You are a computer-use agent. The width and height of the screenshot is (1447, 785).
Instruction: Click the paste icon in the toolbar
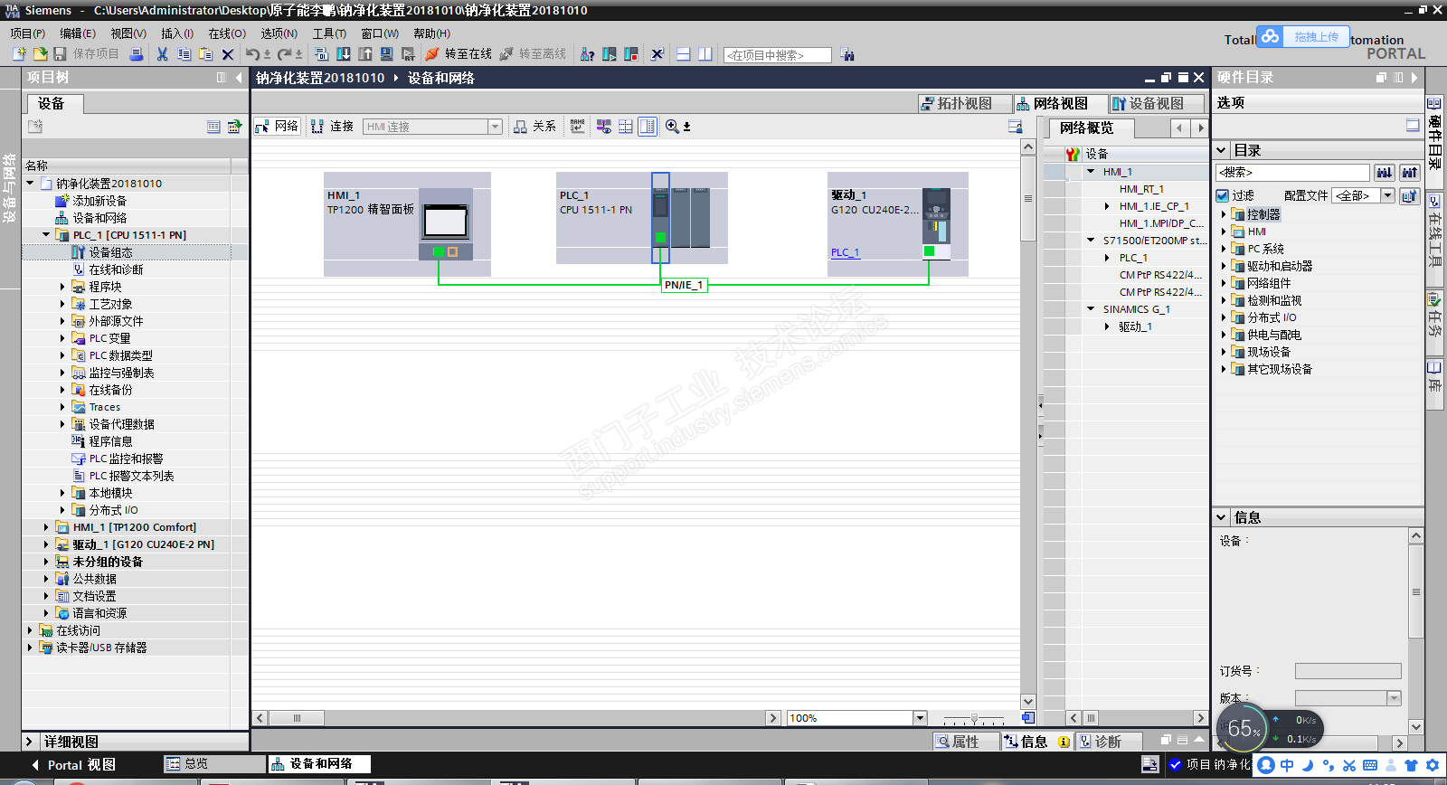pyautogui.click(x=205, y=54)
